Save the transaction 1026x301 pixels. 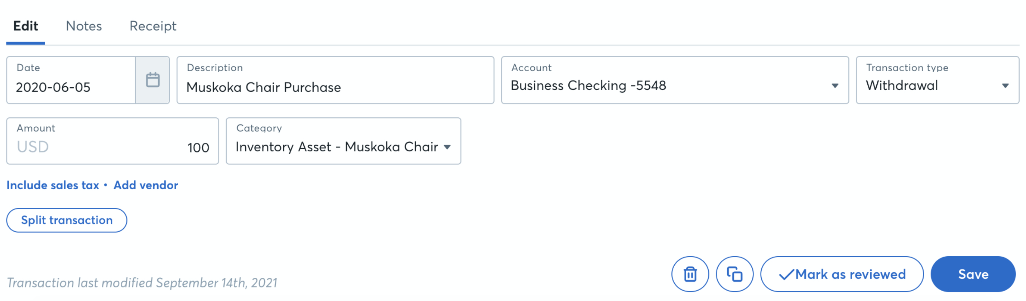pos(973,274)
